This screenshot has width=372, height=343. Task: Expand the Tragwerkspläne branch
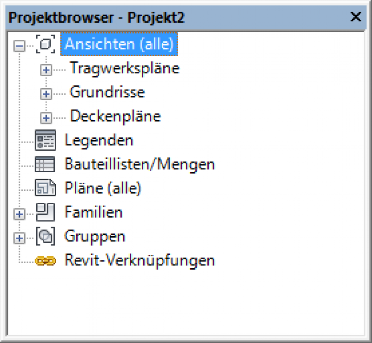pyautogui.click(x=46, y=70)
